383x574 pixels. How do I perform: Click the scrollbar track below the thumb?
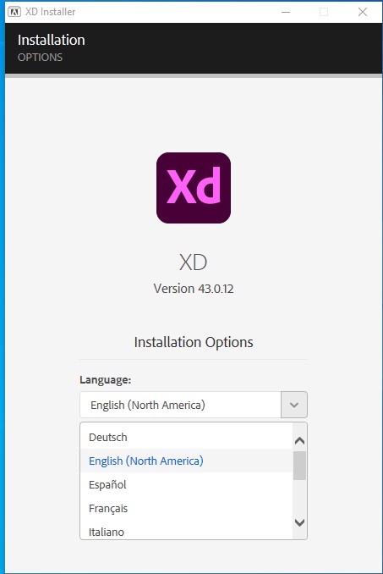tap(299, 497)
